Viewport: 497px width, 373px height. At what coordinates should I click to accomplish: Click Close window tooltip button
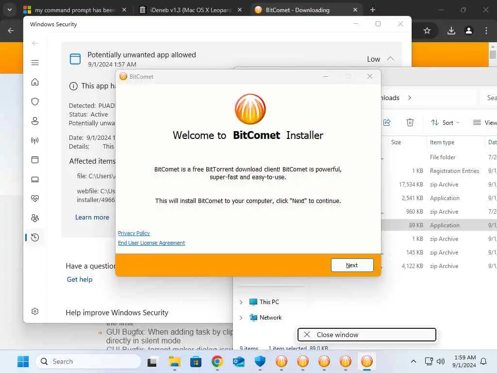point(367,335)
